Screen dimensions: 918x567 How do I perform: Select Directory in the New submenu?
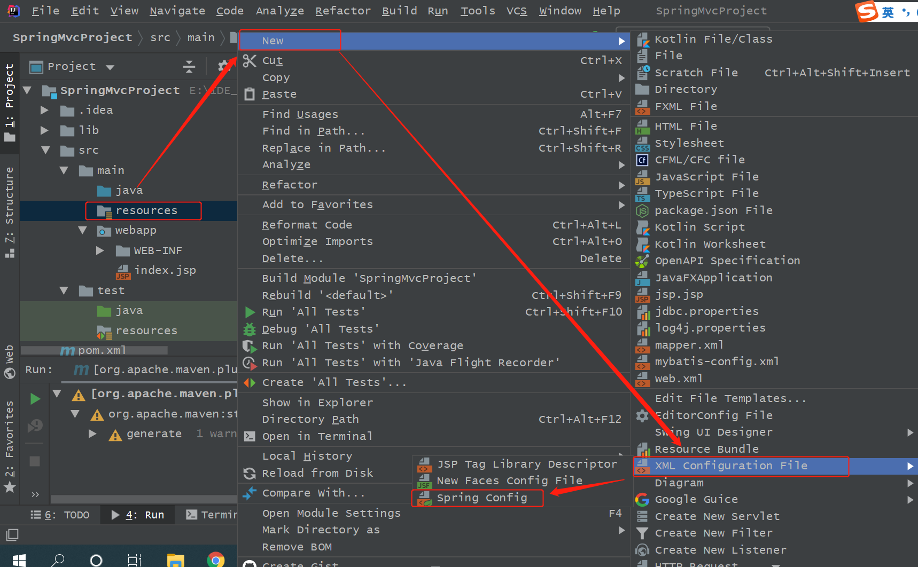point(775,90)
